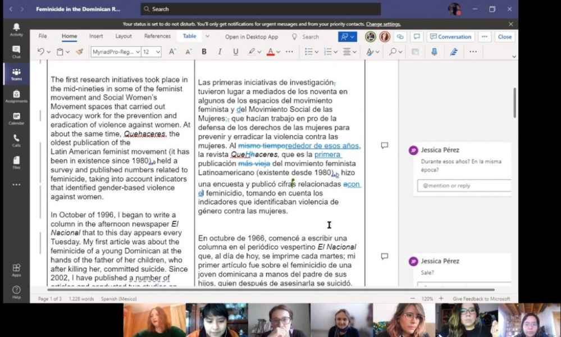The width and height of the screenshot is (561, 337).
Task: Click the red font color button
Action: click(270, 52)
